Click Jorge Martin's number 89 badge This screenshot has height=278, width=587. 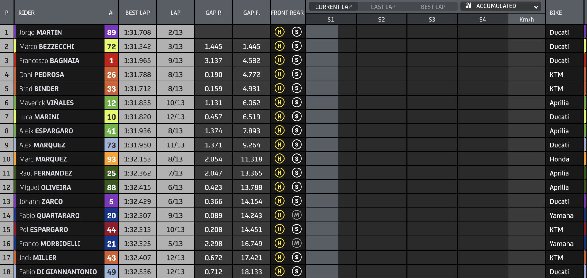pyautogui.click(x=111, y=32)
